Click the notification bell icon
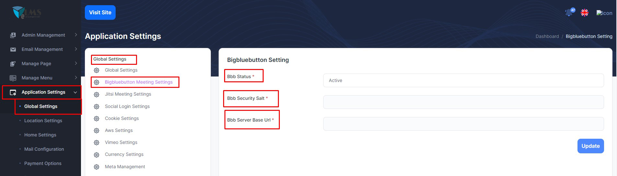The height and width of the screenshot is (176, 617). [569, 13]
